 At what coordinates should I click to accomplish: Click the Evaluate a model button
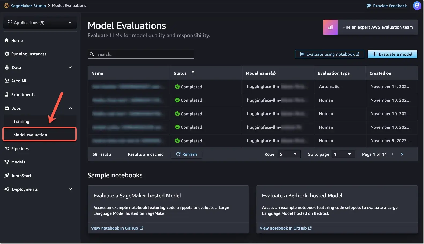coord(392,54)
